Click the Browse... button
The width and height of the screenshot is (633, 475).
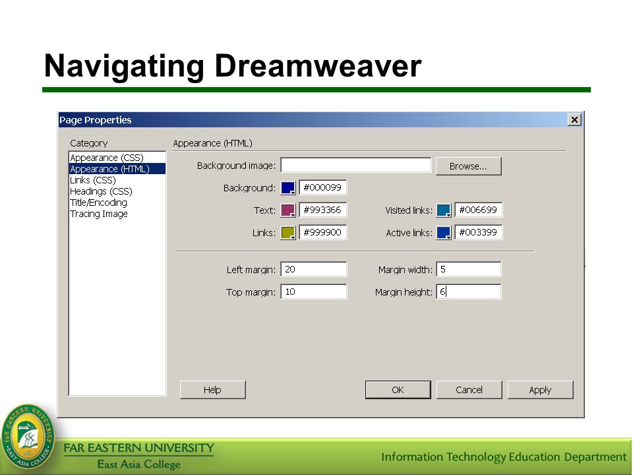[468, 166]
